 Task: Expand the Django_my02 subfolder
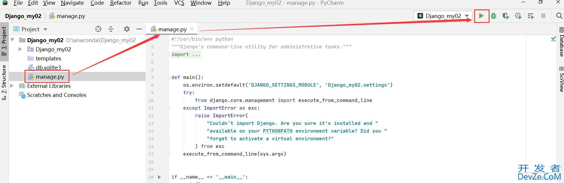coord(20,49)
